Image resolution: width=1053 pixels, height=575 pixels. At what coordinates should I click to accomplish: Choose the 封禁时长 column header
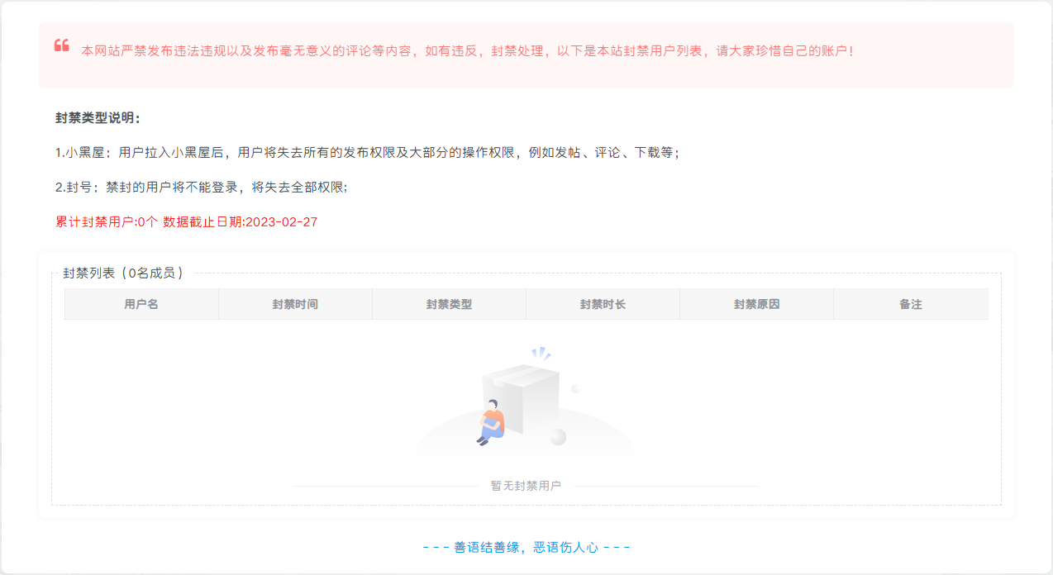603,304
